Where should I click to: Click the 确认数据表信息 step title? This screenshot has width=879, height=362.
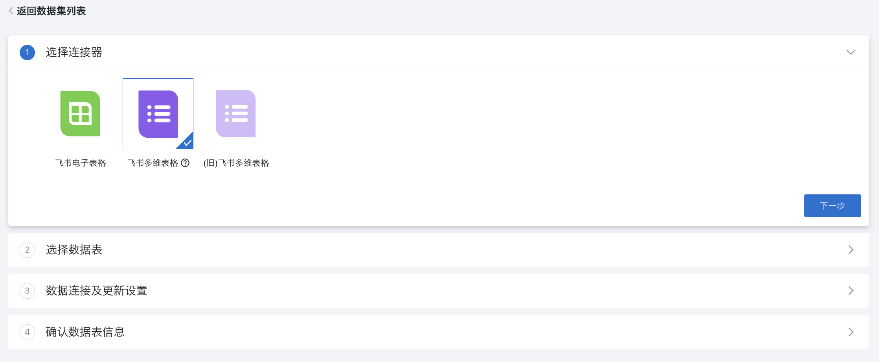pyautogui.click(x=85, y=332)
